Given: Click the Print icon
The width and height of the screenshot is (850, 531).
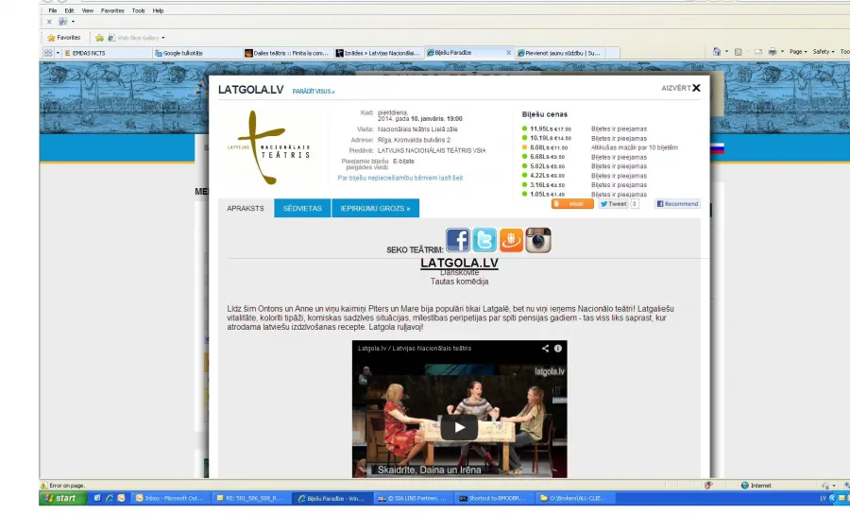Looking at the screenshot, I should [773, 52].
